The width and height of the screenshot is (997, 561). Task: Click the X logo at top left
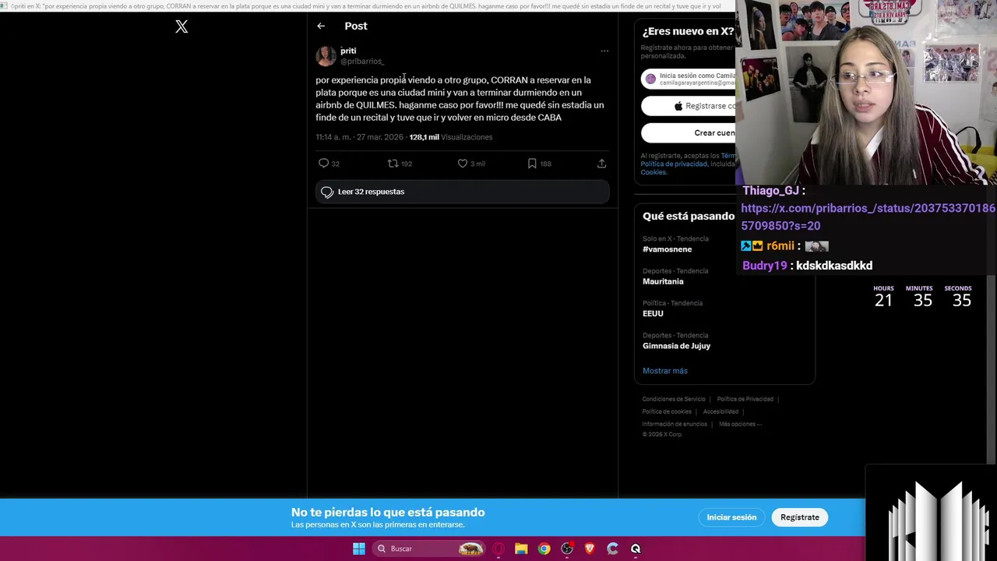[181, 27]
